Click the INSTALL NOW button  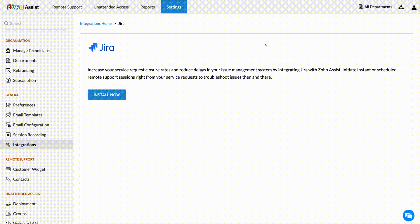[x=107, y=95]
